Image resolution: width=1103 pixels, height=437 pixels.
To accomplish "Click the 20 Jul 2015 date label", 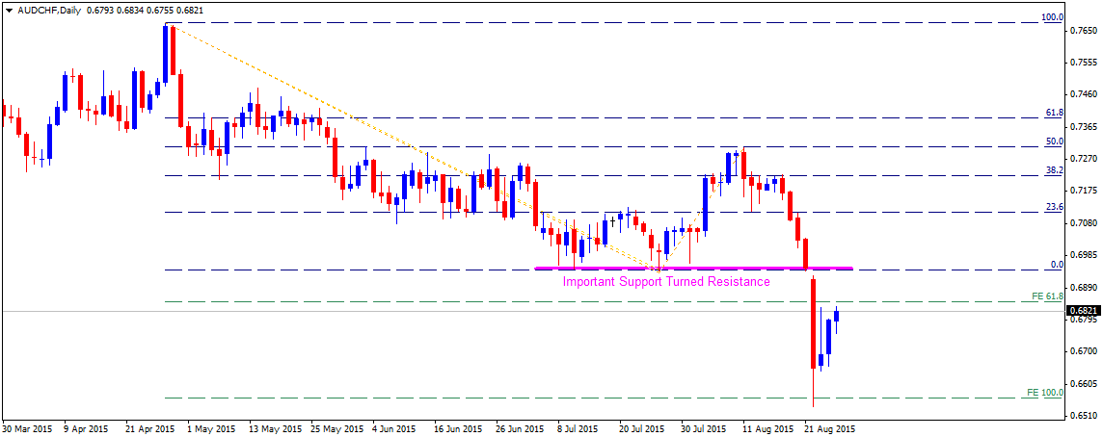I will (642, 428).
